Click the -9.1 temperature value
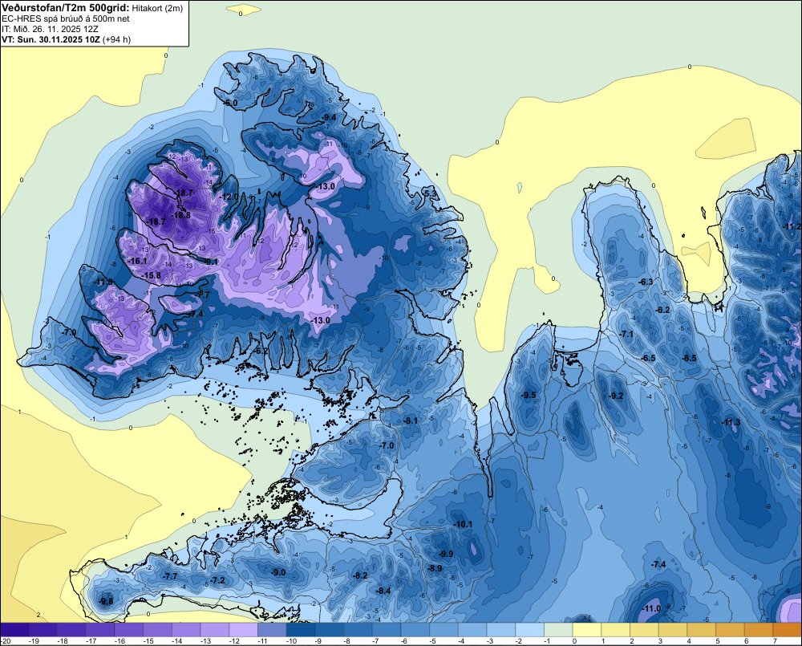 point(211,262)
